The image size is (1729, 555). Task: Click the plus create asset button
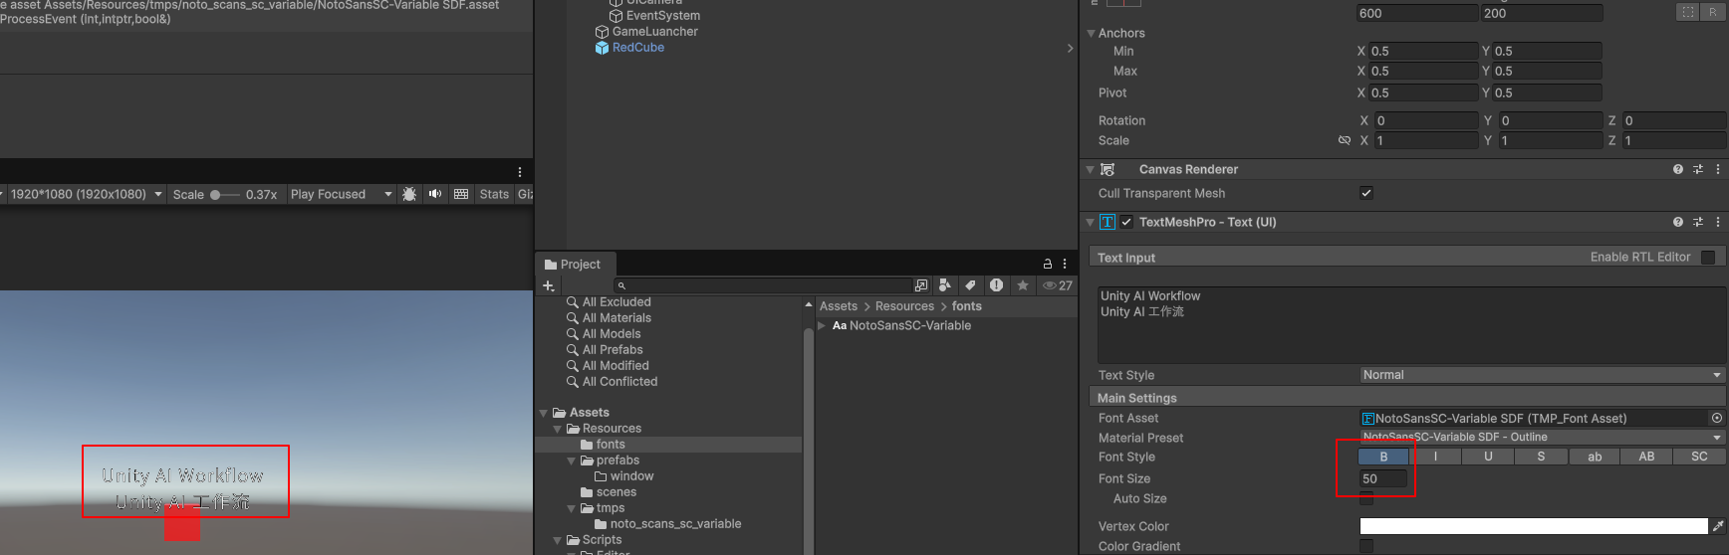click(548, 285)
